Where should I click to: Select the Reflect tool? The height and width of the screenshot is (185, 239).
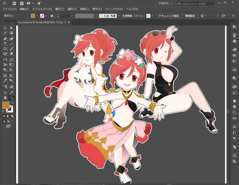tap(5, 59)
